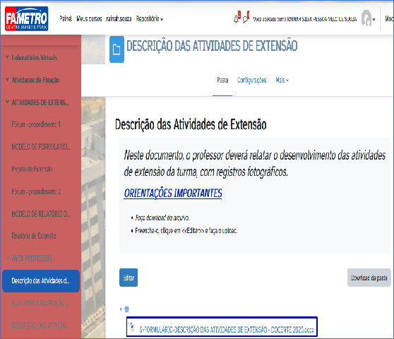The width and height of the screenshot is (394, 339).
Task: Open Relatório de Extensão in sidebar
Action: 34,236
